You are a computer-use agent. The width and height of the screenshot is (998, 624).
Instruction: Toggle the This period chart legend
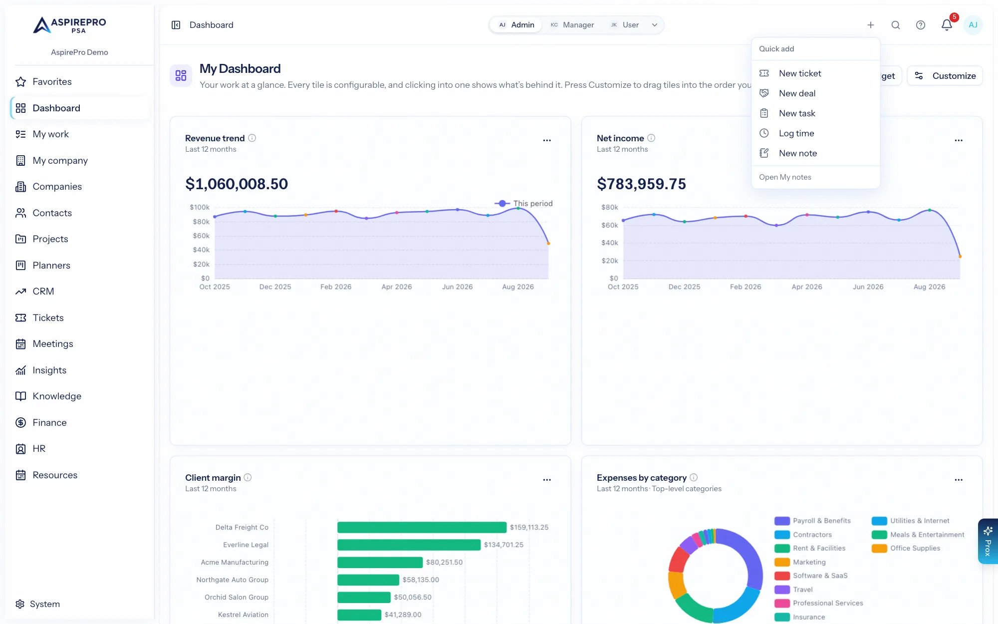523,204
